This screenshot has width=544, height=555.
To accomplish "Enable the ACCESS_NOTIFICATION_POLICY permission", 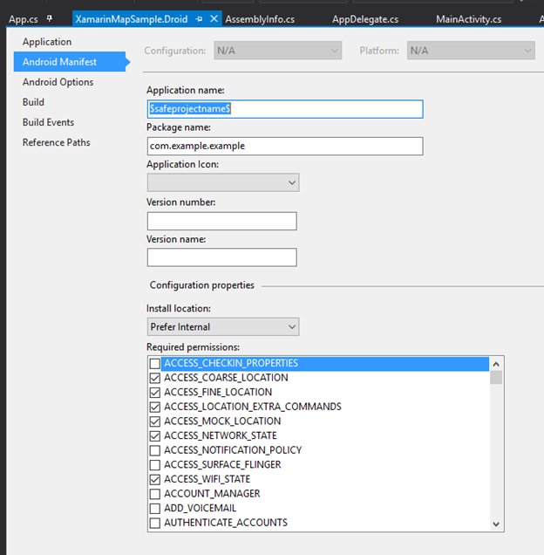I will tap(155, 450).
